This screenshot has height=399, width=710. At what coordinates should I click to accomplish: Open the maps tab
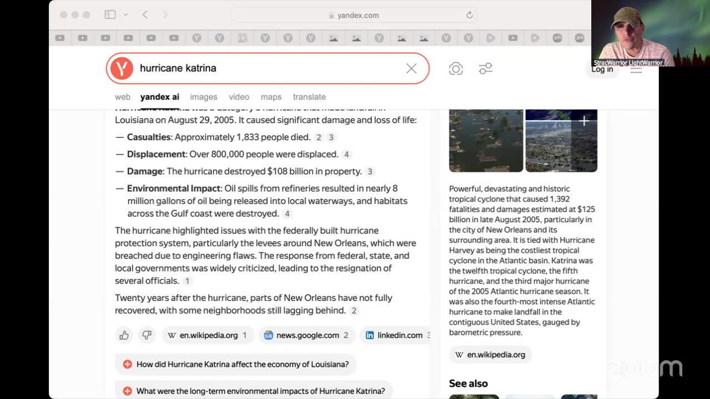tap(271, 97)
